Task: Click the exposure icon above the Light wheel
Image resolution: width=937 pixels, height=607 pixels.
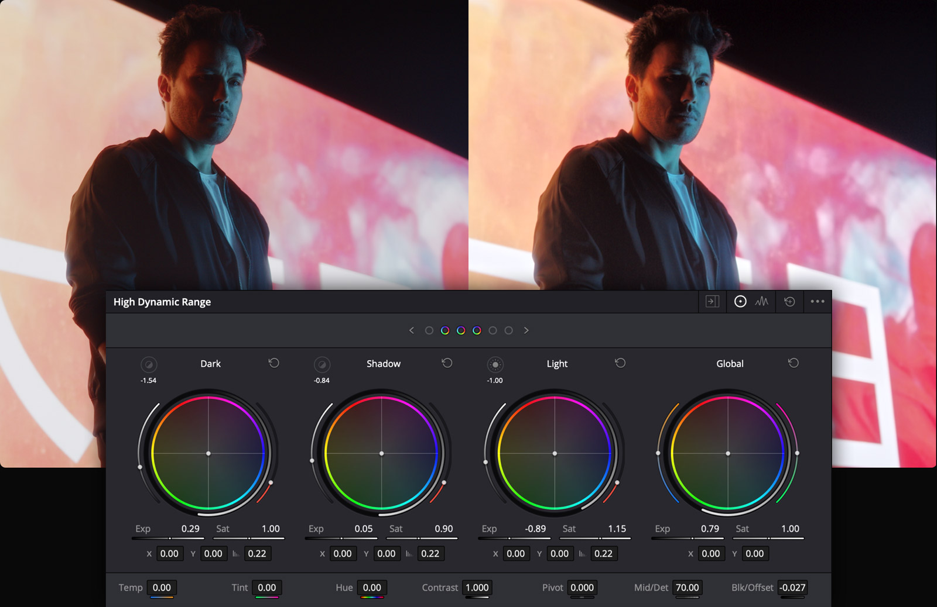Action: [495, 364]
